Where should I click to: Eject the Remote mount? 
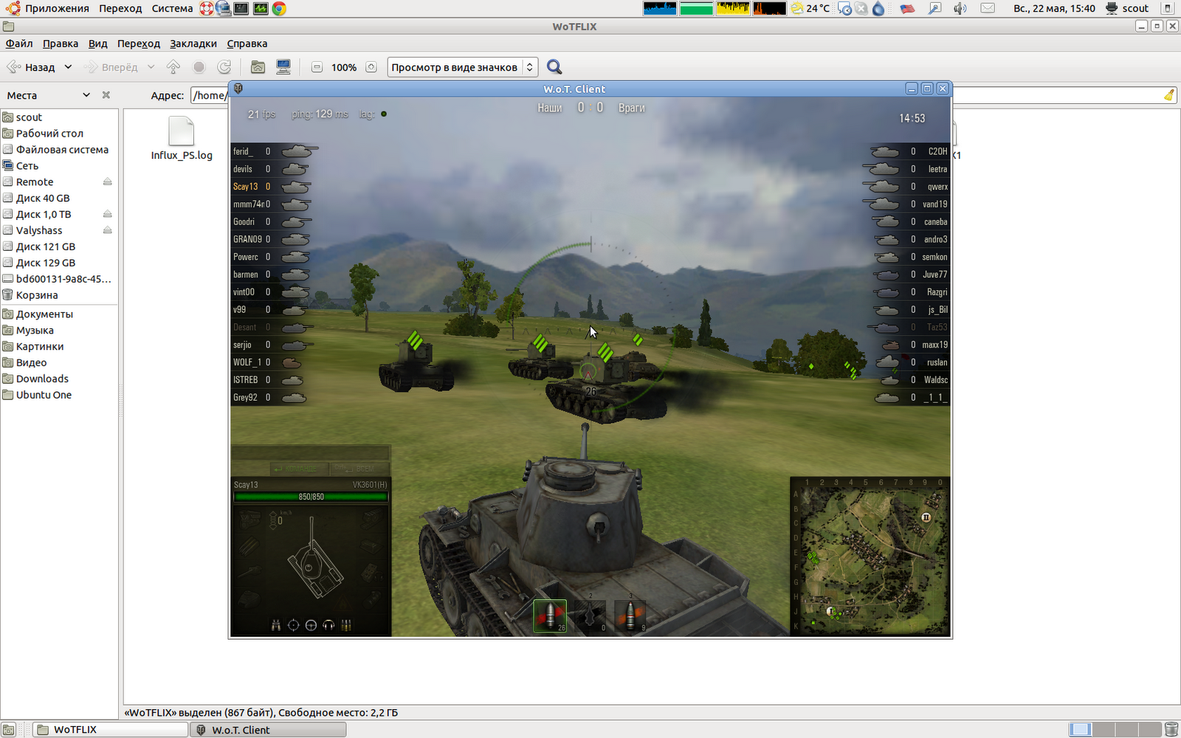pyautogui.click(x=107, y=182)
